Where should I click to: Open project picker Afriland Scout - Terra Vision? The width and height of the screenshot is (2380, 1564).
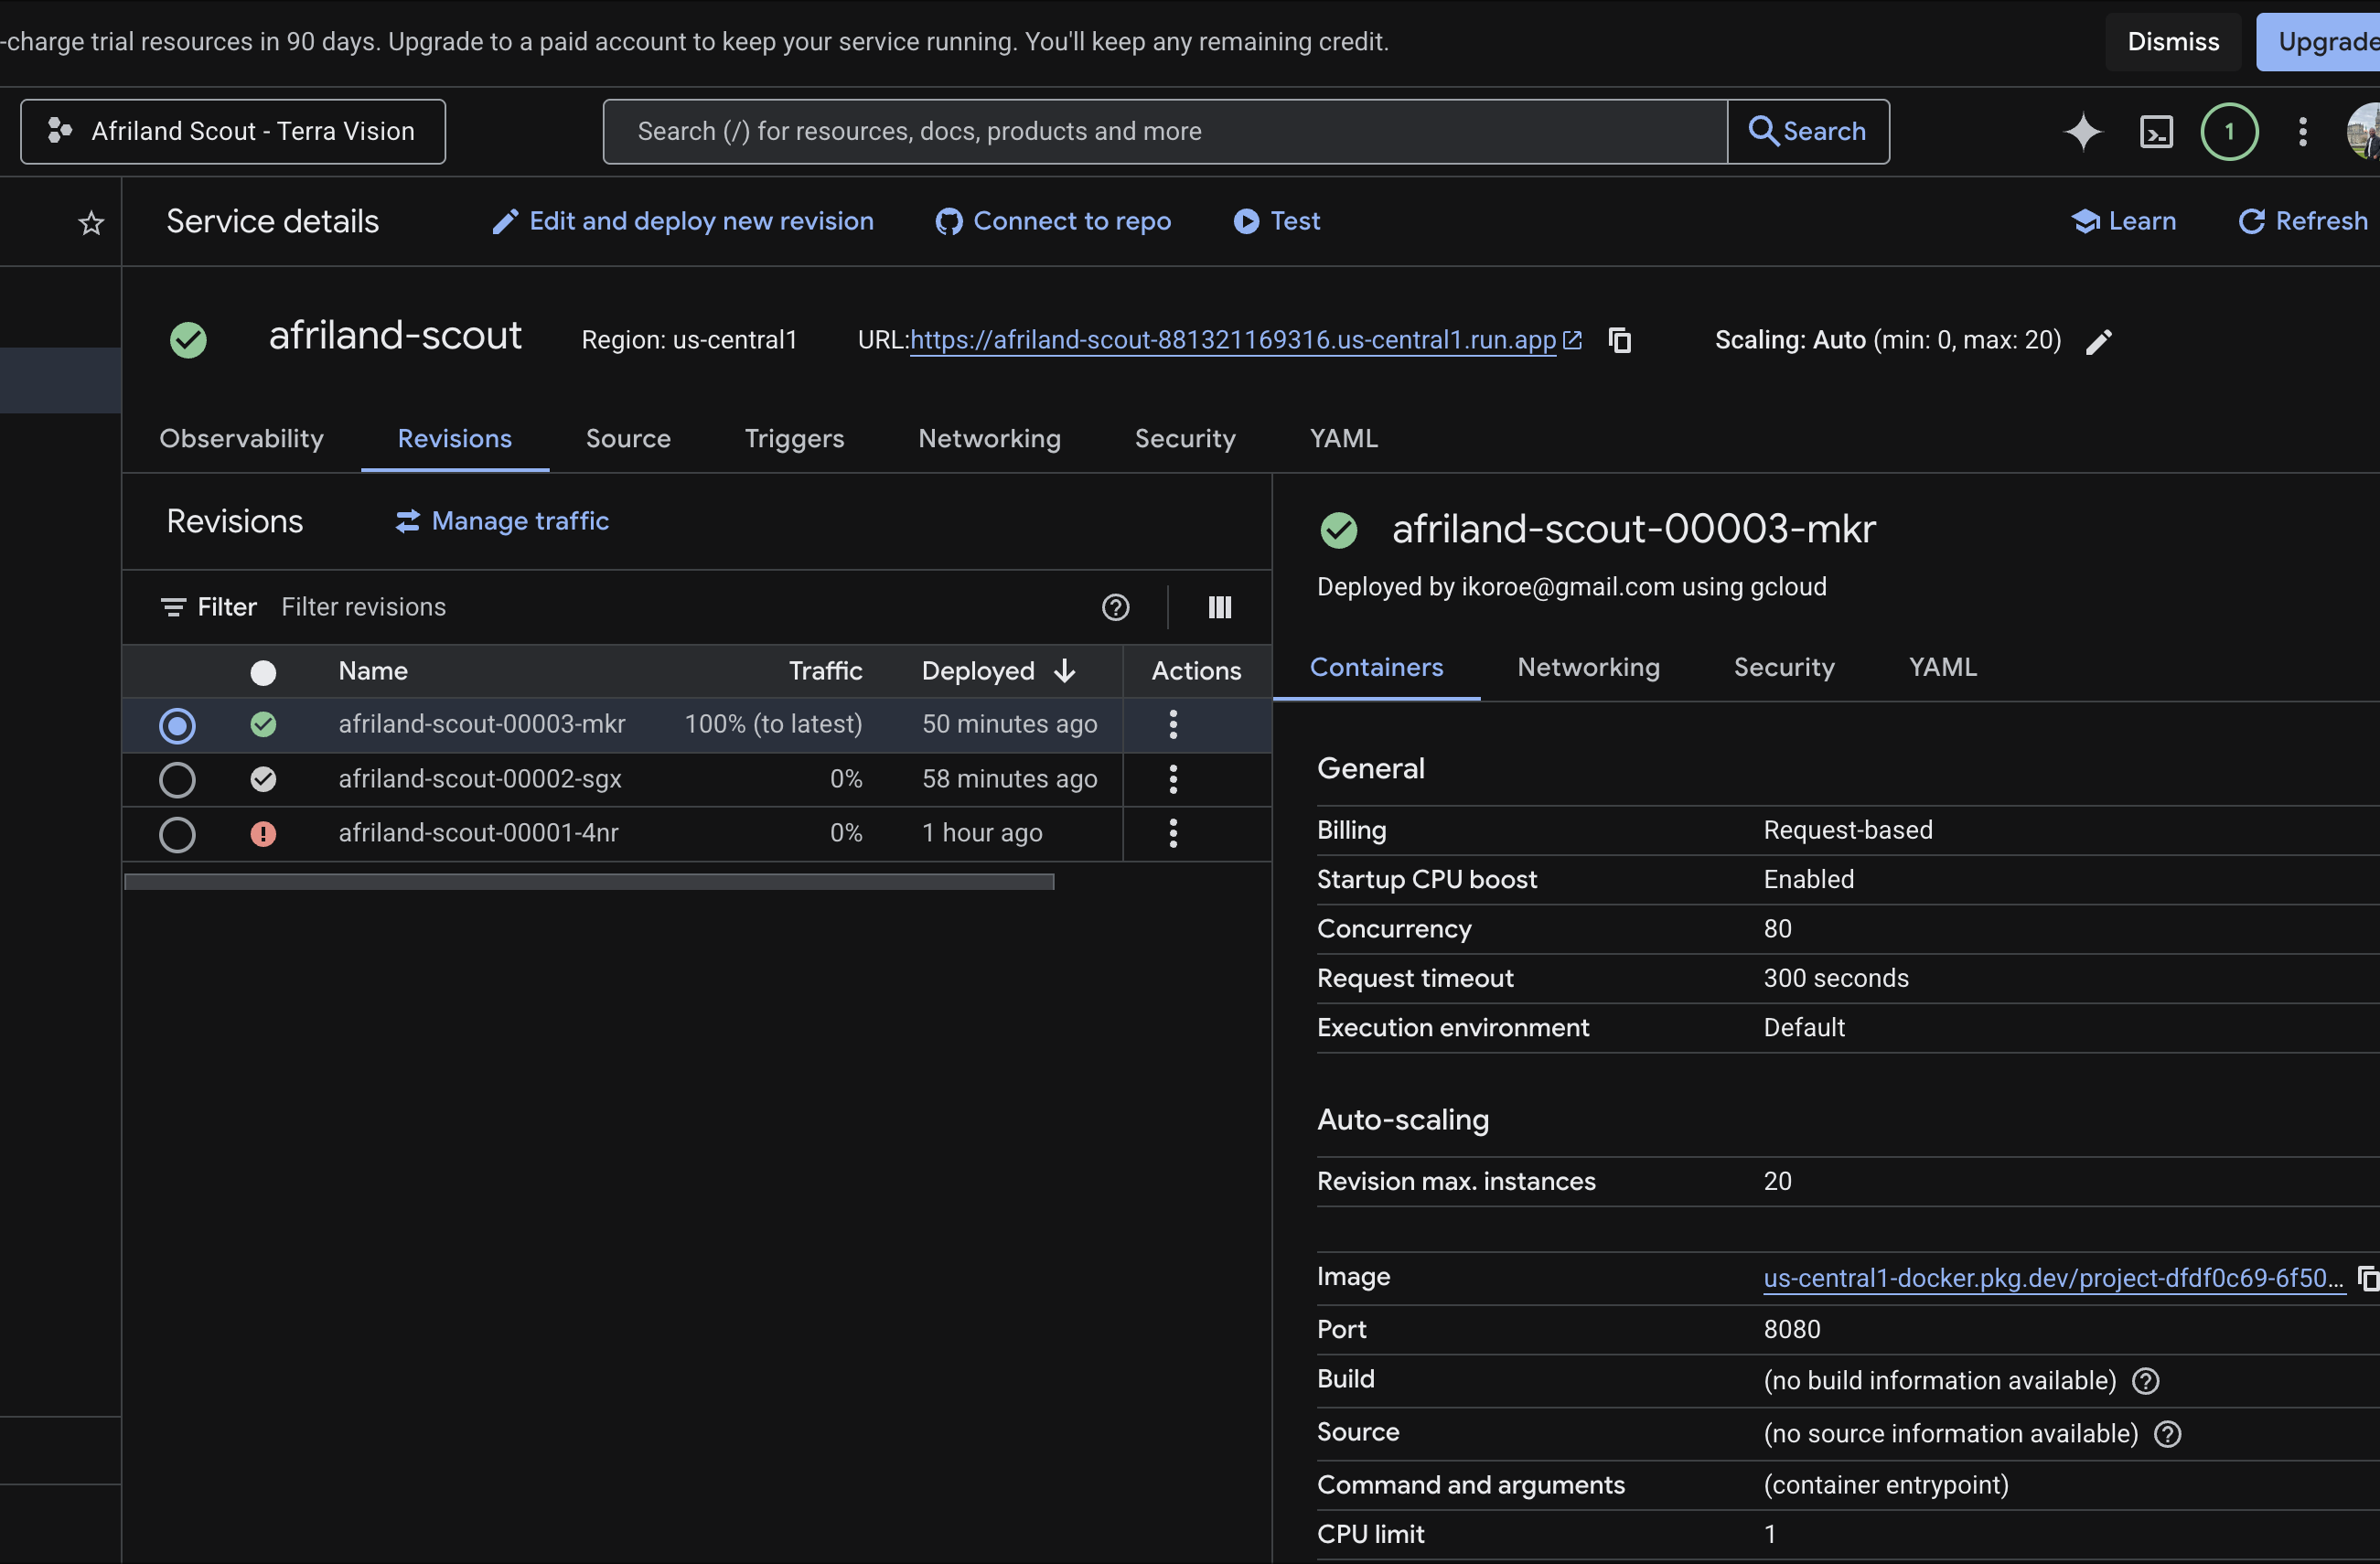coord(233,131)
